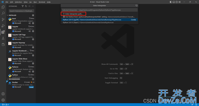The image size is (199, 106).
Task: Open the isort extension manage gear
Action: tap(33, 23)
